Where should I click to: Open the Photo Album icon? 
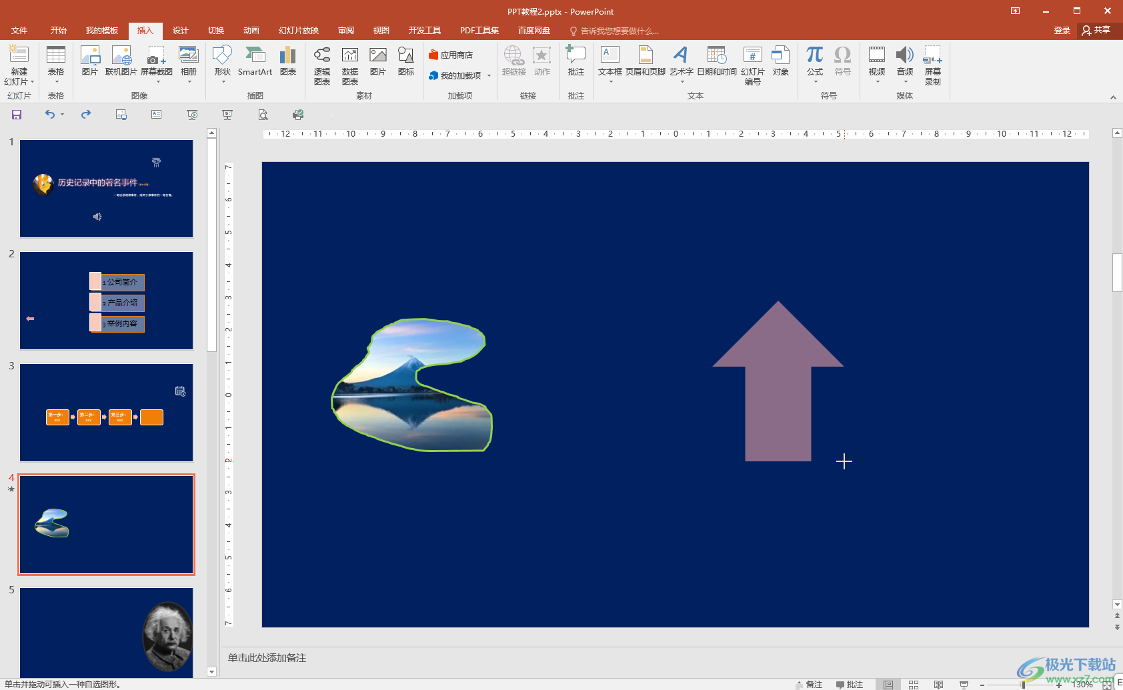point(189,55)
